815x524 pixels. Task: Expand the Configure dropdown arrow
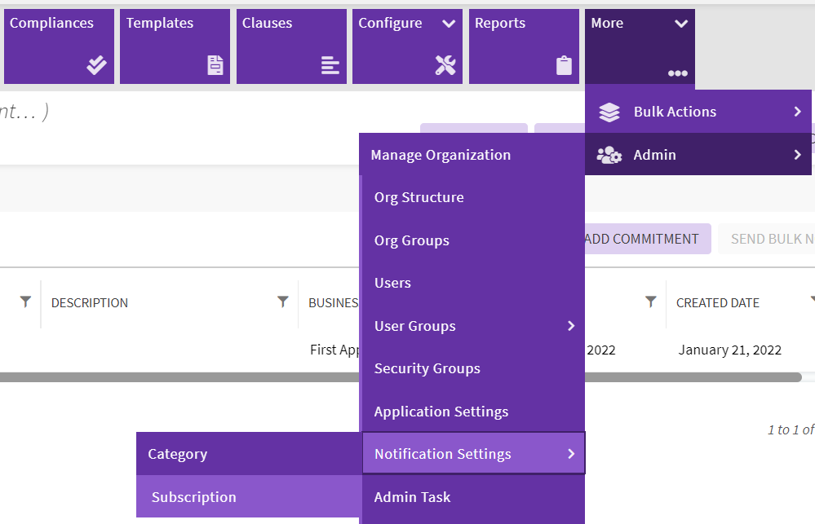pos(449,24)
